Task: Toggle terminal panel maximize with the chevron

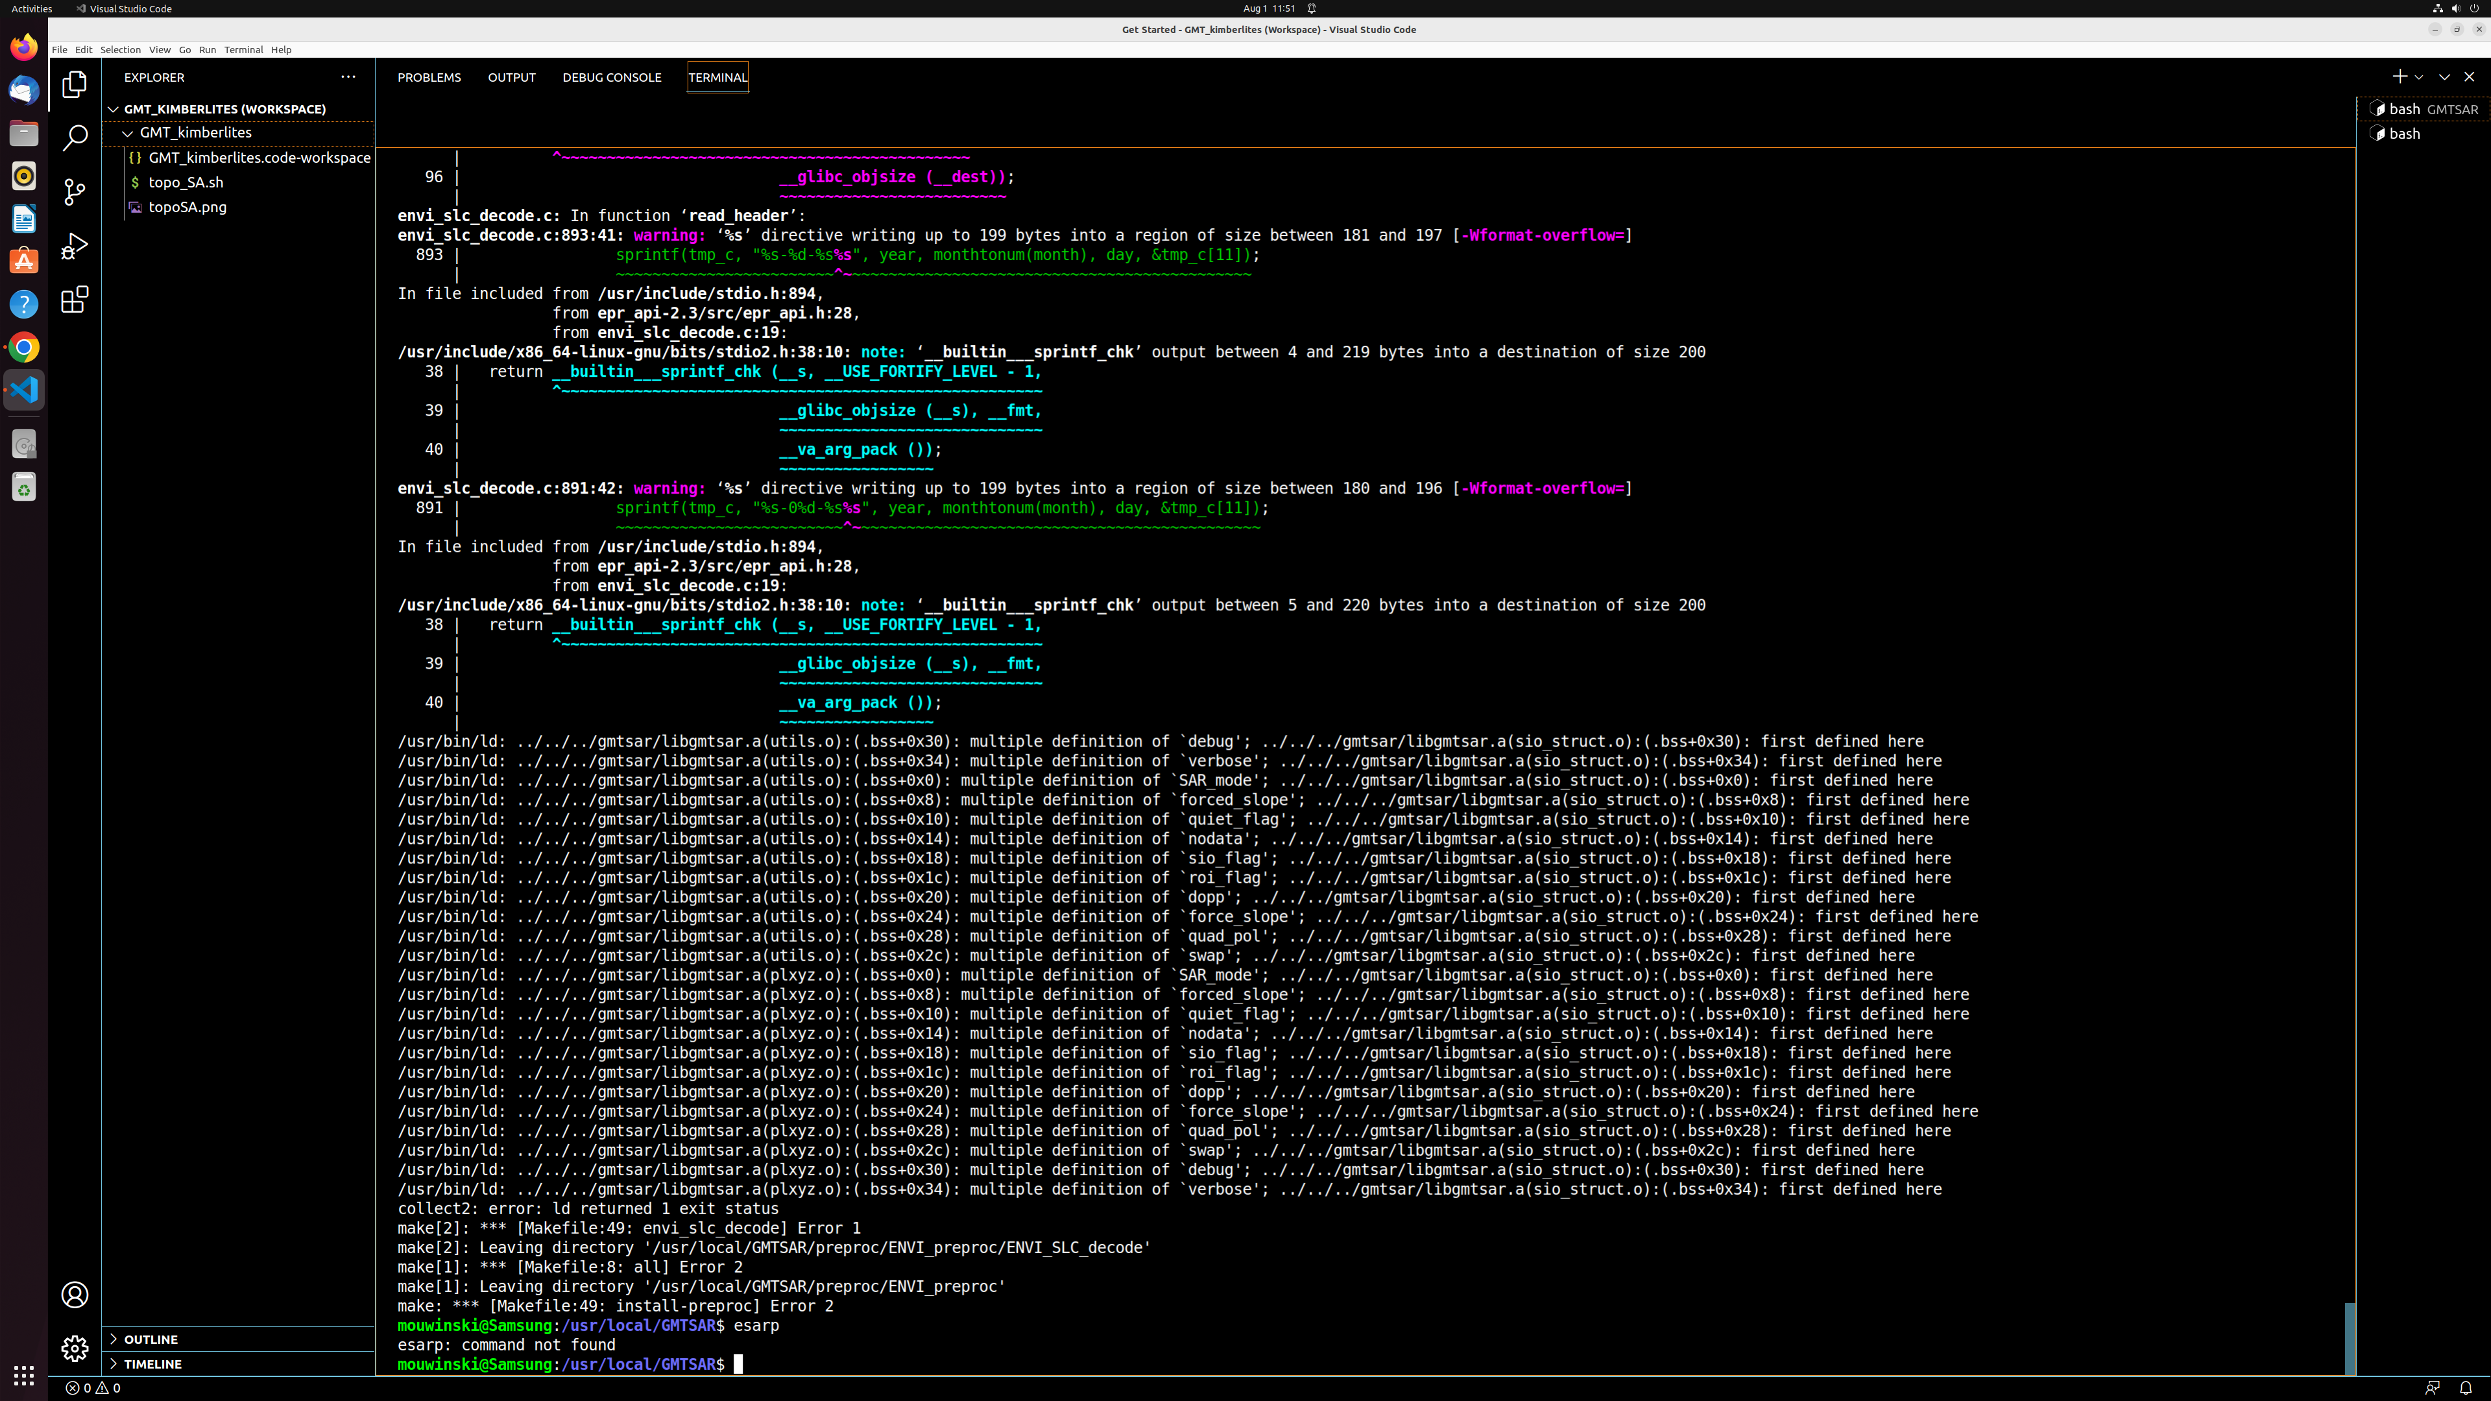Action: coord(2444,77)
